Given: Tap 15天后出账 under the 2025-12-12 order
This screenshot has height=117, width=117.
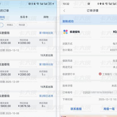Looking at the screenshot, I should click(47, 55).
